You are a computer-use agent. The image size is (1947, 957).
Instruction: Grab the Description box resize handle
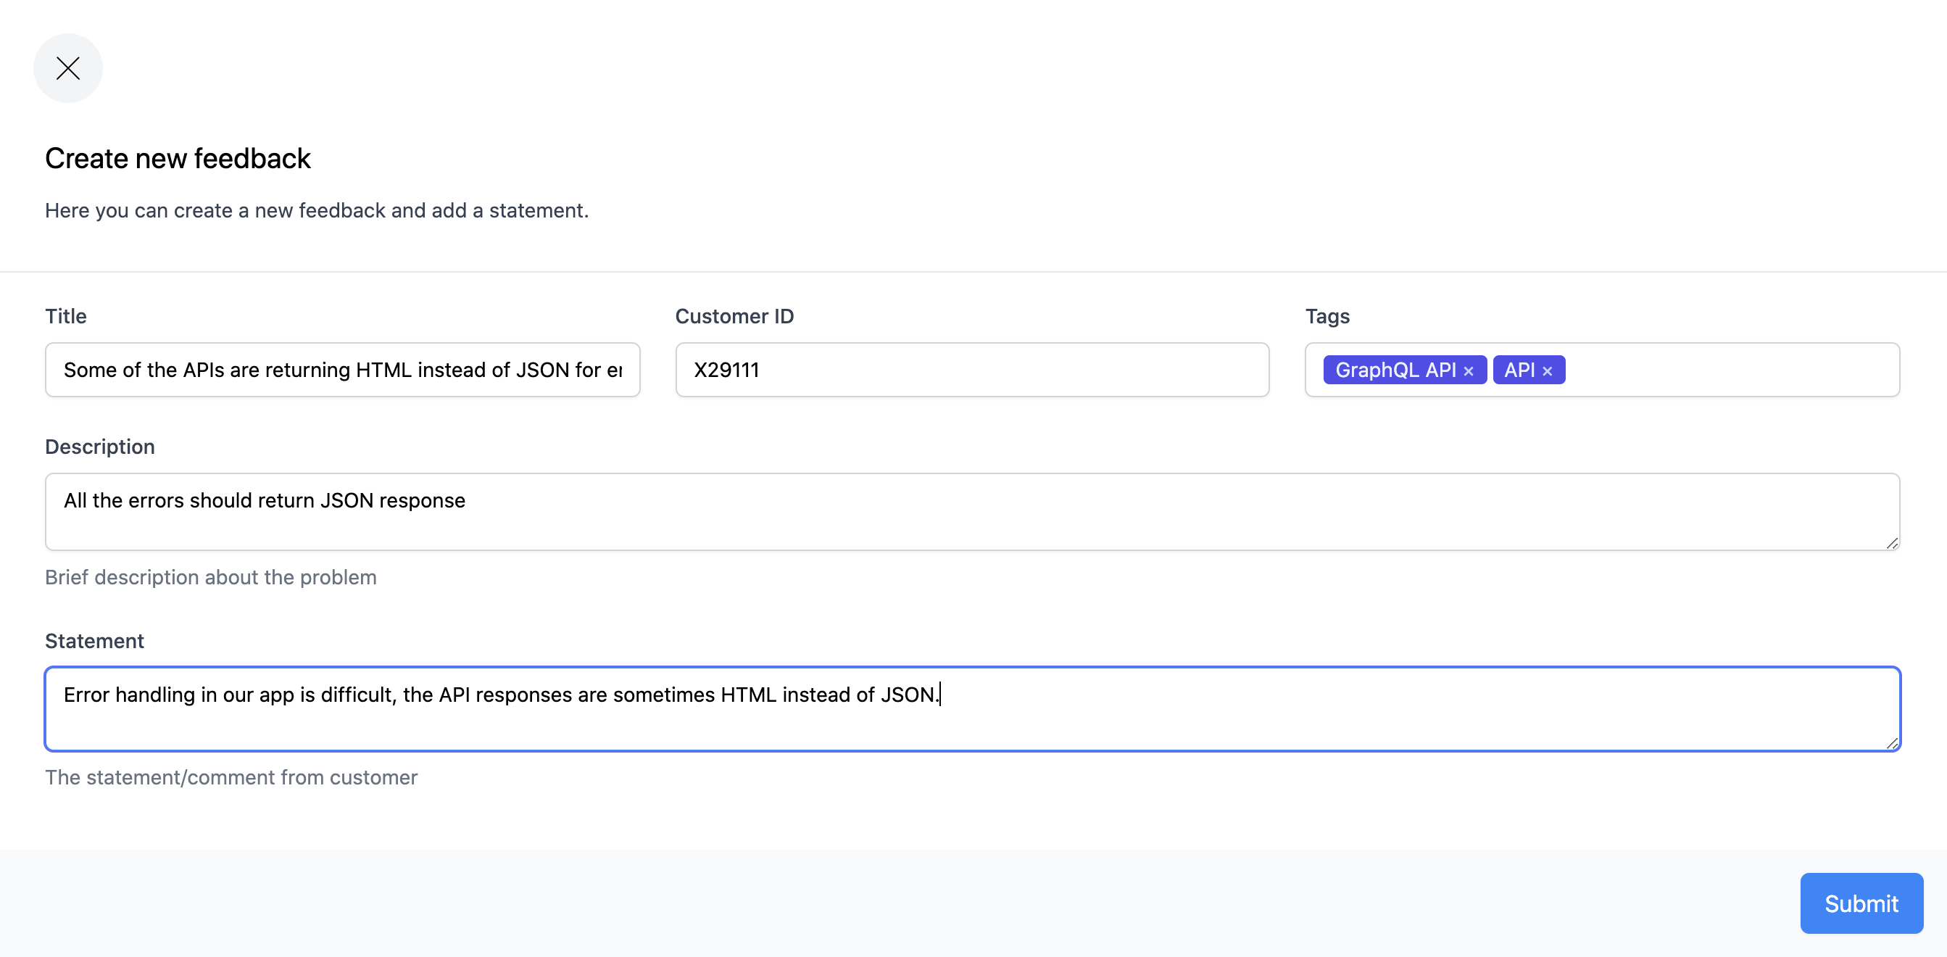[1892, 543]
